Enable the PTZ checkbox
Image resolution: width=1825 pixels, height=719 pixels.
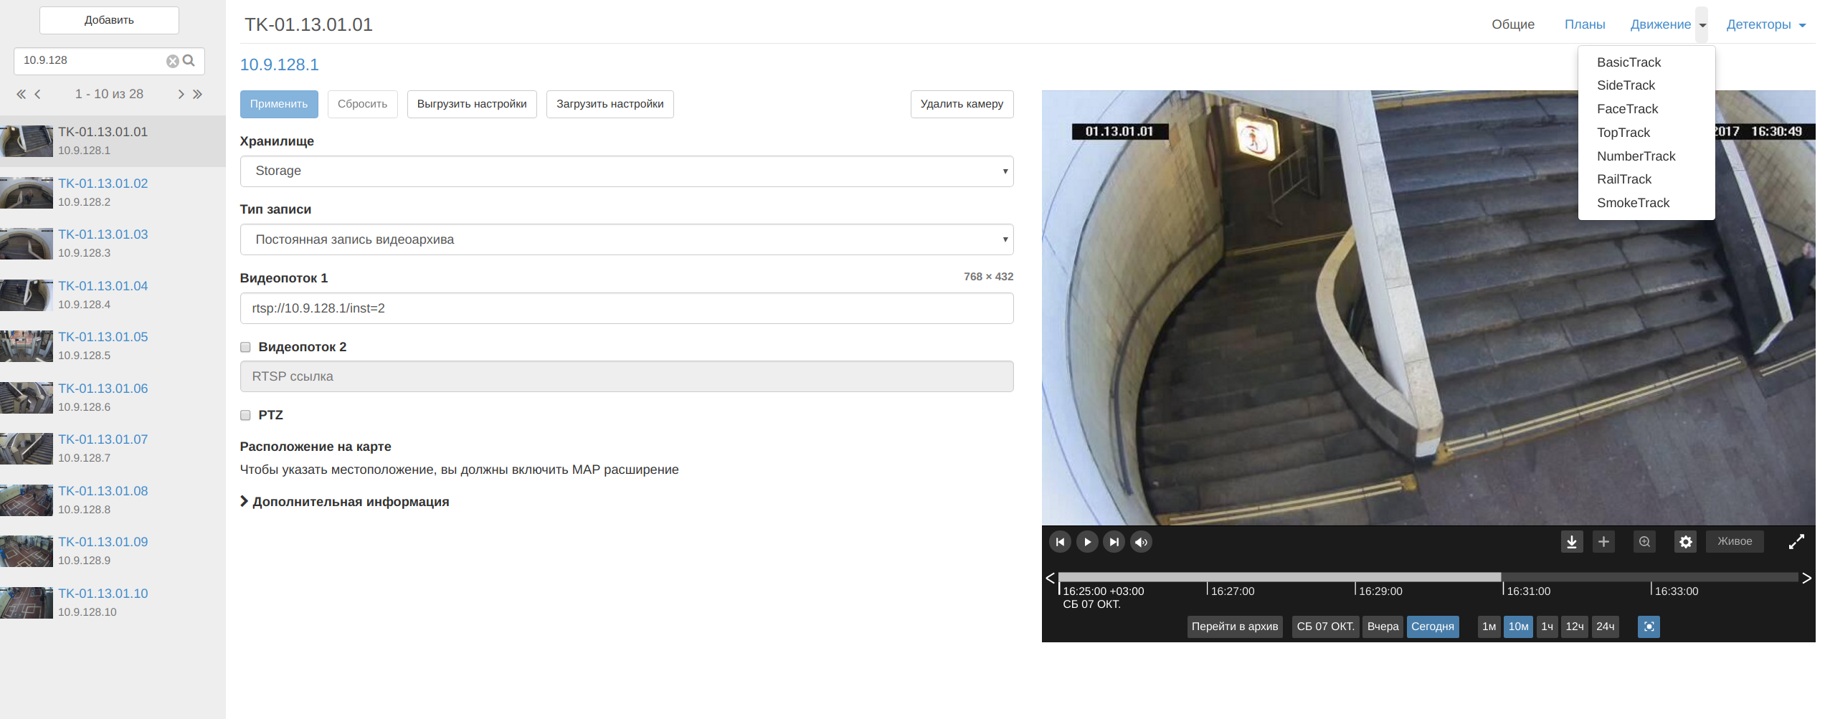[245, 416]
